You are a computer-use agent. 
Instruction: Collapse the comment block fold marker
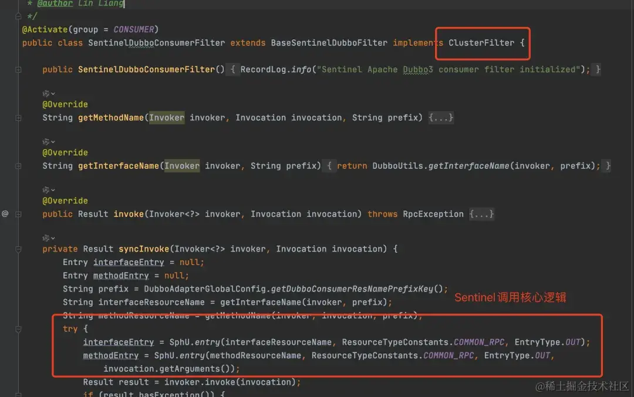[x=18, y=16]
